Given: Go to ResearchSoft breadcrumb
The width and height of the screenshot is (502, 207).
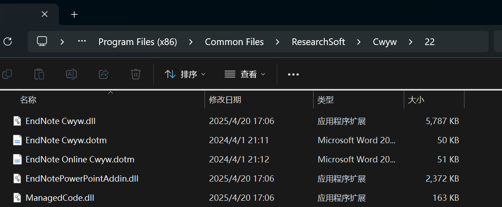Looking at the screenshot, I should [318, 42].
